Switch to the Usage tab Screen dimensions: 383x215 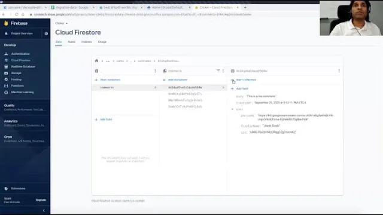pyautogui.click(x=102, y=42)
